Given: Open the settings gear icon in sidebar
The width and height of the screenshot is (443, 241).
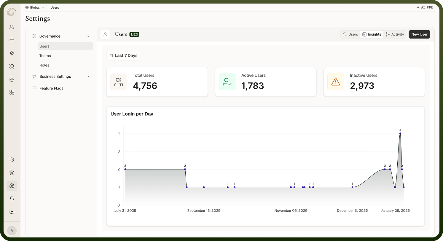Looking at the screenshot, I should [12, 186].
